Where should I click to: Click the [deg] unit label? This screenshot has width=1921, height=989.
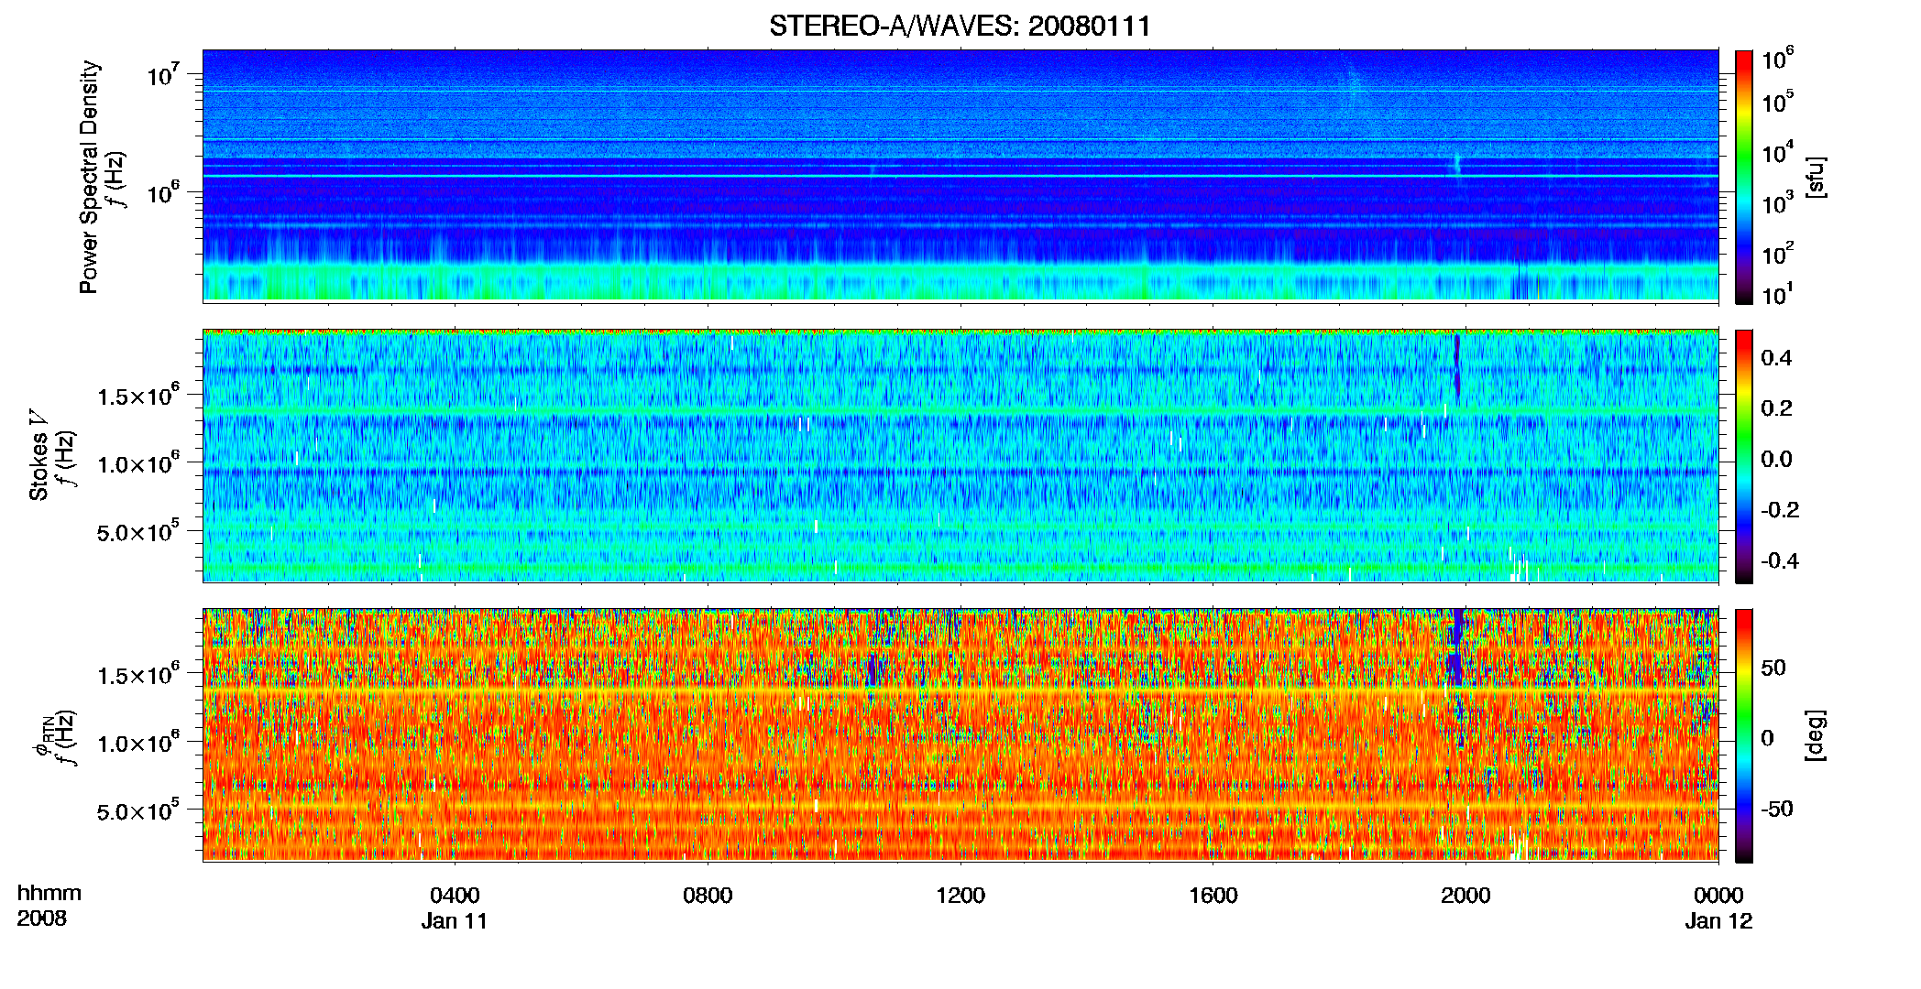tap(1816, 735)
